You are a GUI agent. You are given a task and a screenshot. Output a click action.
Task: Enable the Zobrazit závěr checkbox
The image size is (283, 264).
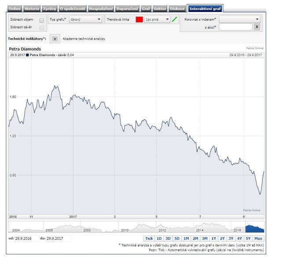click(x=42, y=28)
